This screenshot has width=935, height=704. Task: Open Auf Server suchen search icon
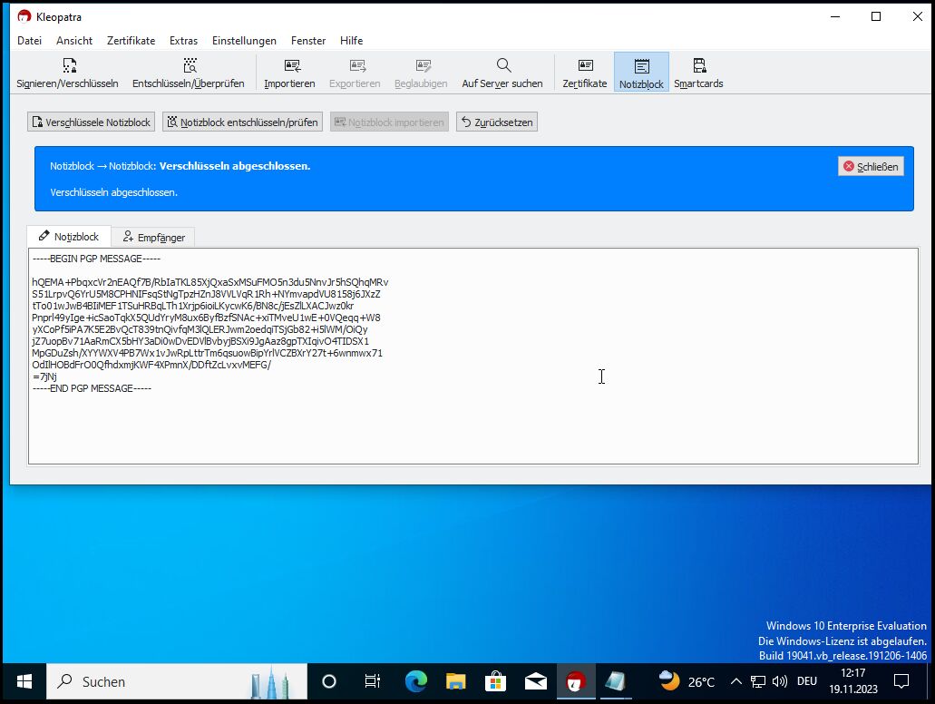pyautogui.click(x=502, y=66)
